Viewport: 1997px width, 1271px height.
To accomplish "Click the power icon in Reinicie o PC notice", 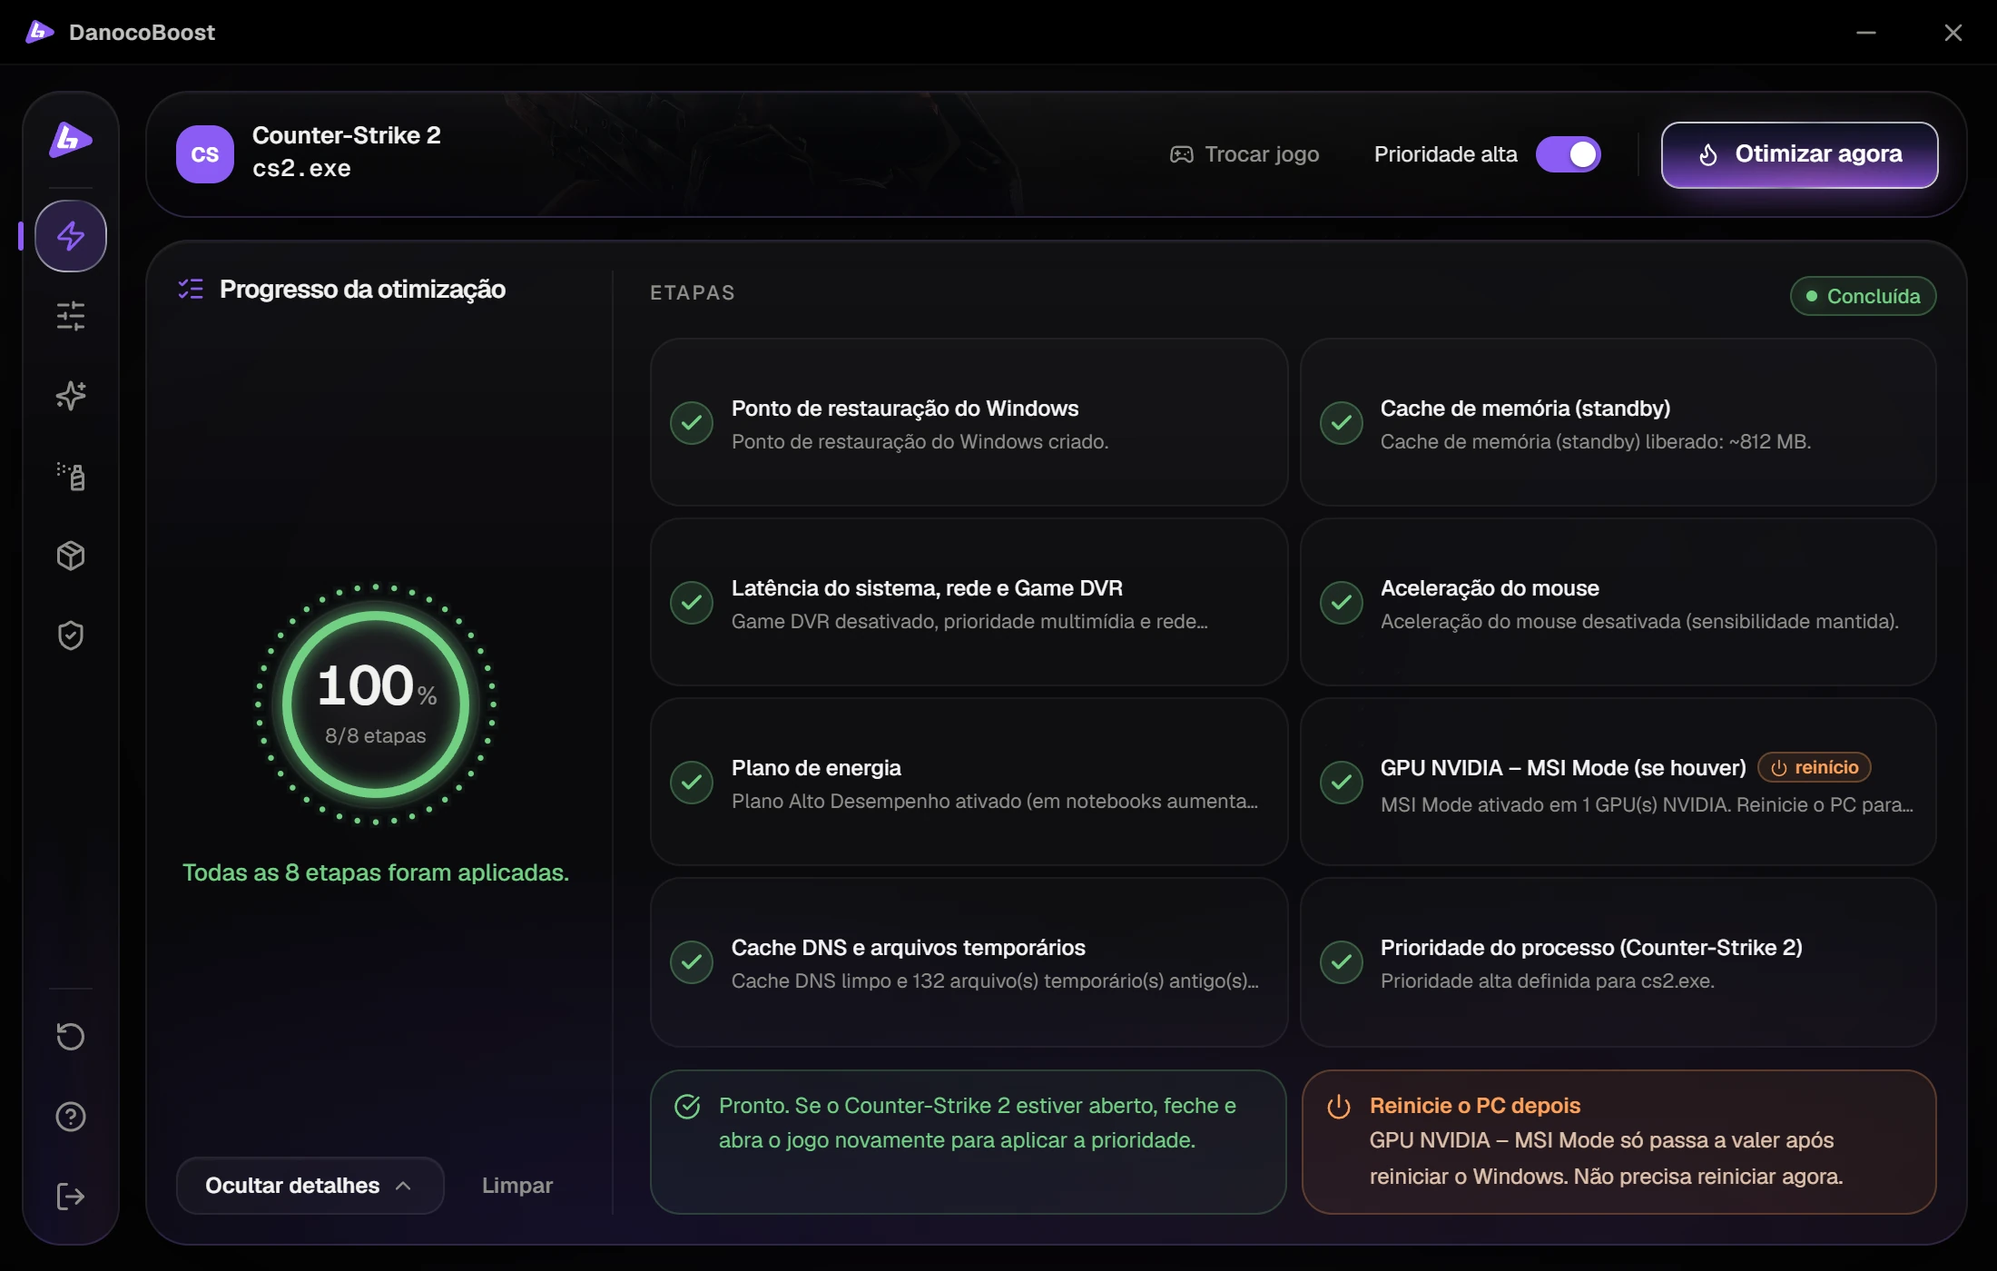I will tap(1339, 1107).
